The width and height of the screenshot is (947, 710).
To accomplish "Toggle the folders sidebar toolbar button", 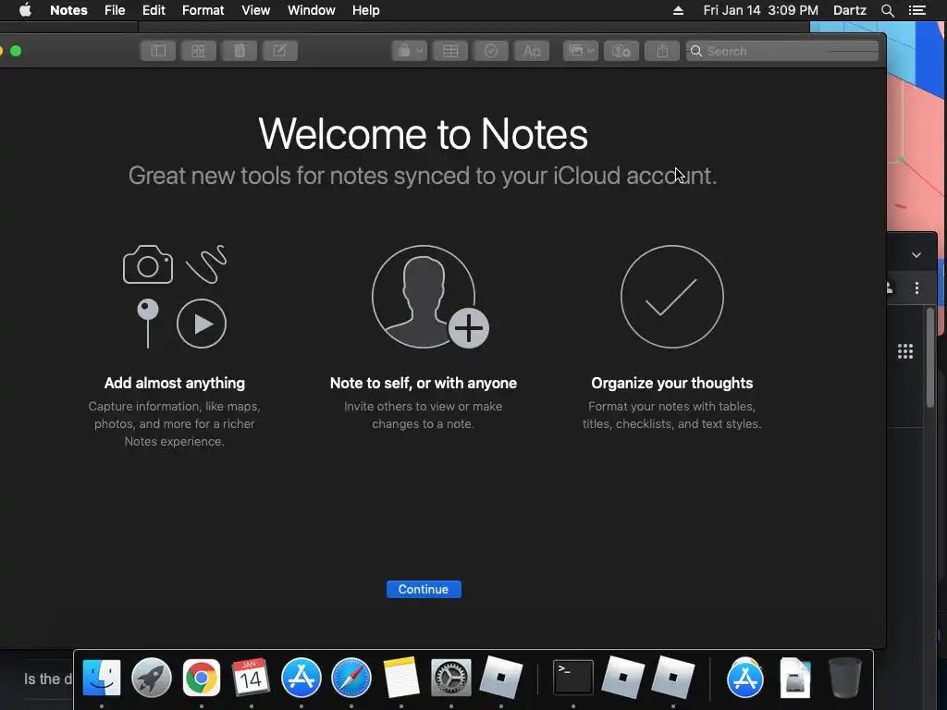I will [158, 52].
